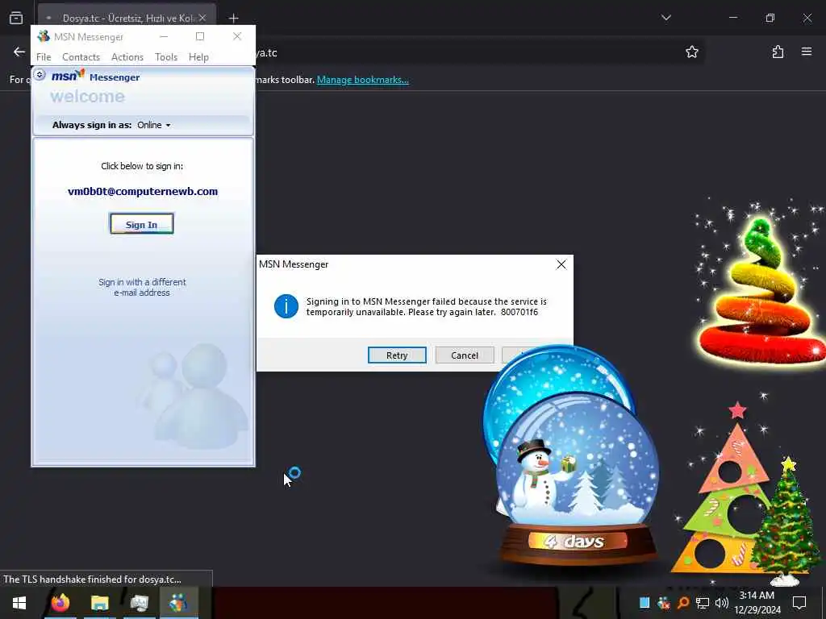Open the Firefox hamburger application menu
This screenshot has height=619, width=826.
pyautogui.click(x=807, y=52)
